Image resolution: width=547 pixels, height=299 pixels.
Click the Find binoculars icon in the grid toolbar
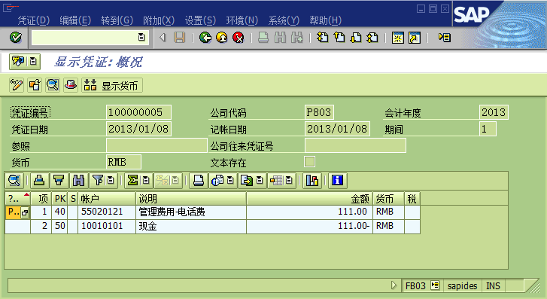78,181
